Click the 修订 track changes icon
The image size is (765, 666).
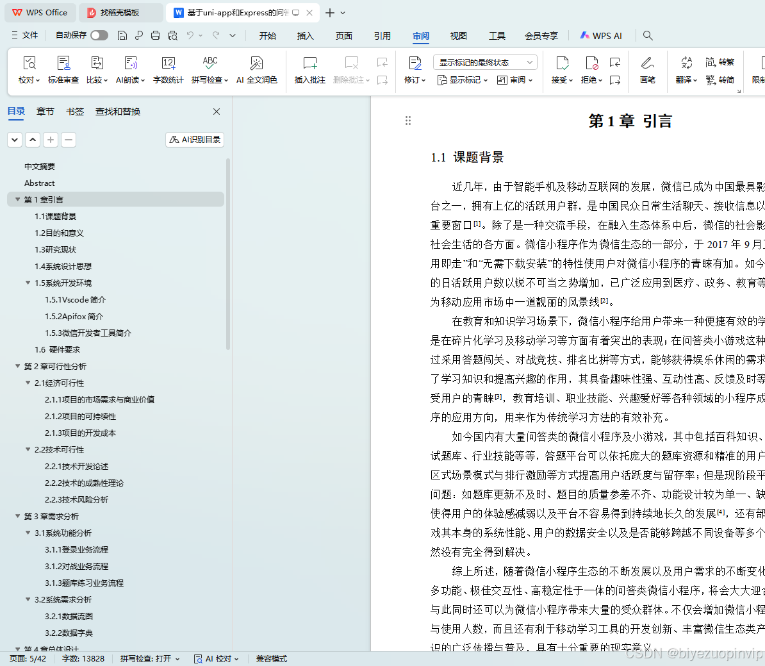click(x=415, y=63)
